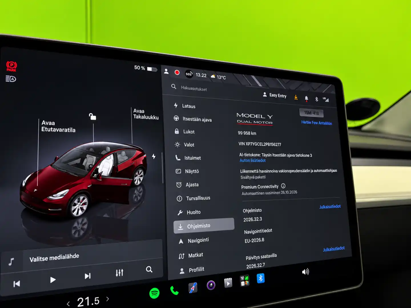
Task: Tap the SOS status icon
Action: coord(189,74)
